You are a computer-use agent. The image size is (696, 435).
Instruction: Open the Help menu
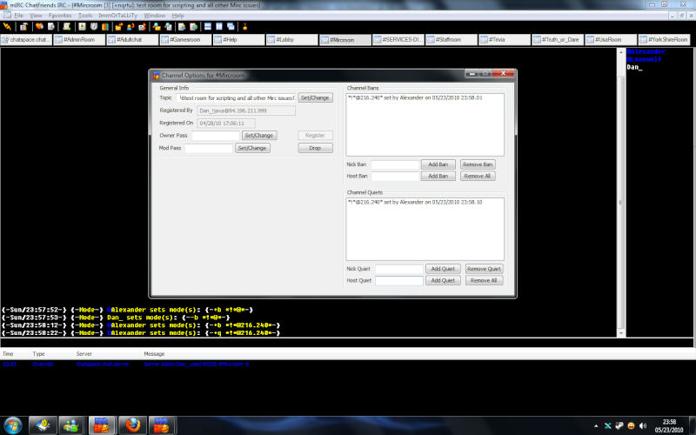[178, 15]
